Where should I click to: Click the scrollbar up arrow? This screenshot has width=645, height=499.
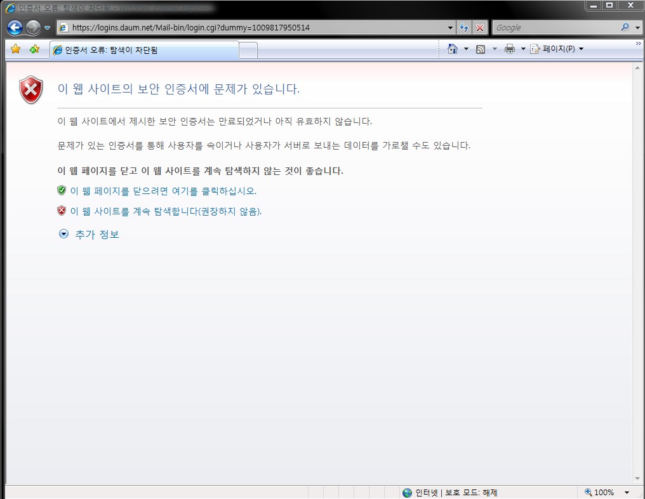[x=637, y=68]
